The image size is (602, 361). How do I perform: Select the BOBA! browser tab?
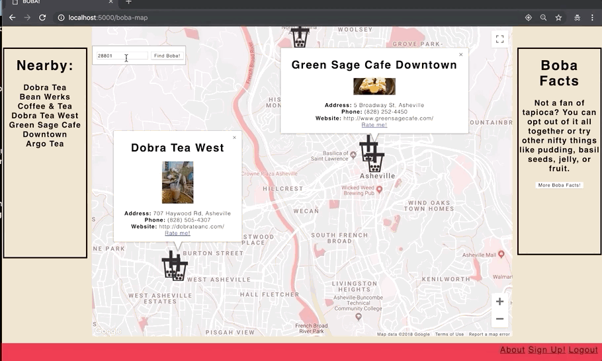point(62,2)
